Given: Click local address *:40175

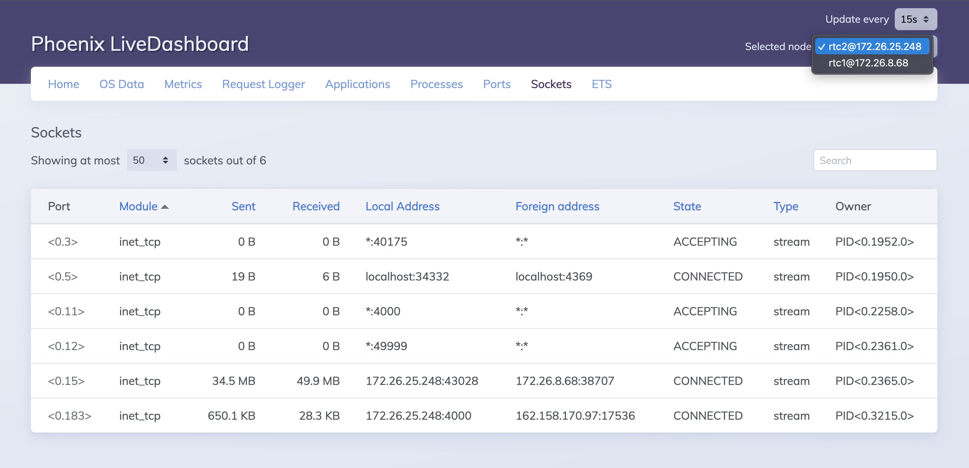Looking at the screenshot, I should tap(386, 242).
